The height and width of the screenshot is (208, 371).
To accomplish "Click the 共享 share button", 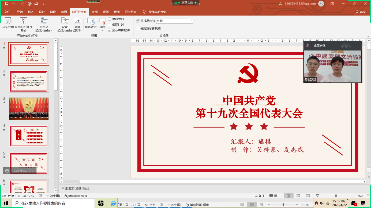I will 360,12.
